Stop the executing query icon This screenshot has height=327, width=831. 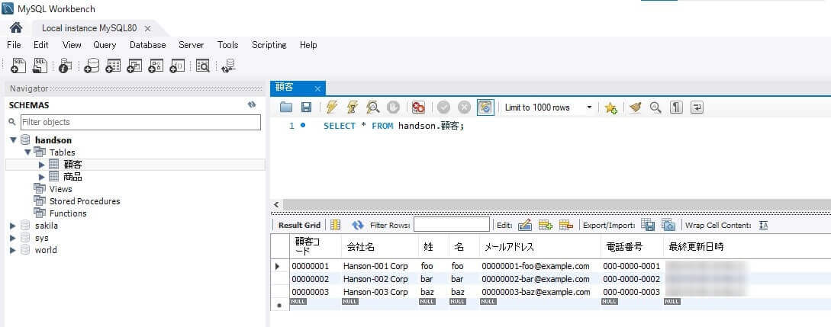pos(393,107)
